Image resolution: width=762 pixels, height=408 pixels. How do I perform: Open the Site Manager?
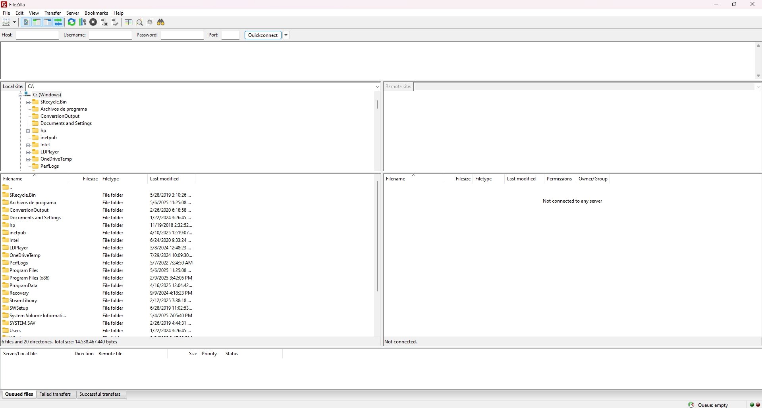(x=6, y=22)
